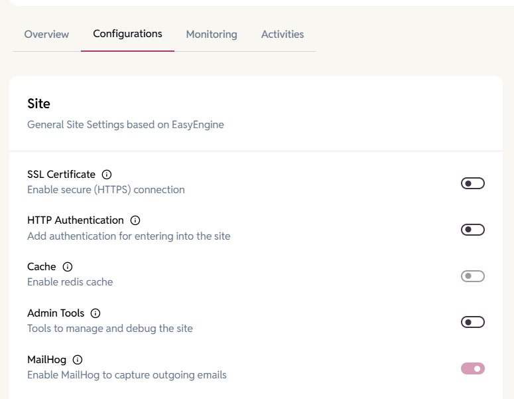This screenshot has height=399, width=514.
Task: Click the HTTP Authentication label text
Action: (x=76, y=220)
